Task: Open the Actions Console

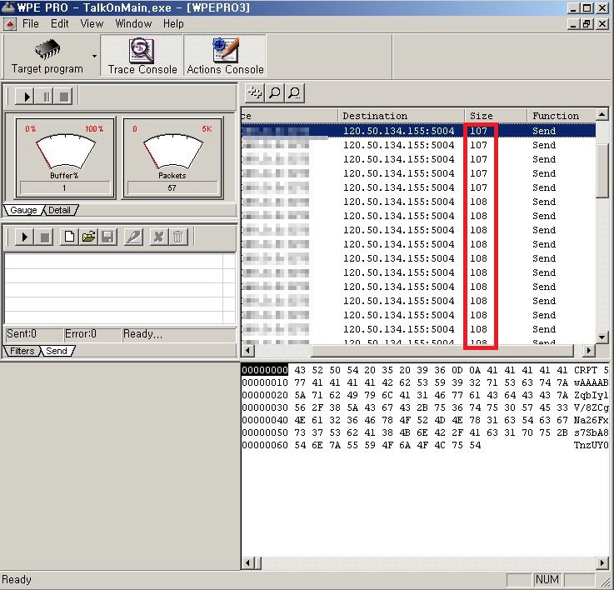Action: (x=225, y=56)
